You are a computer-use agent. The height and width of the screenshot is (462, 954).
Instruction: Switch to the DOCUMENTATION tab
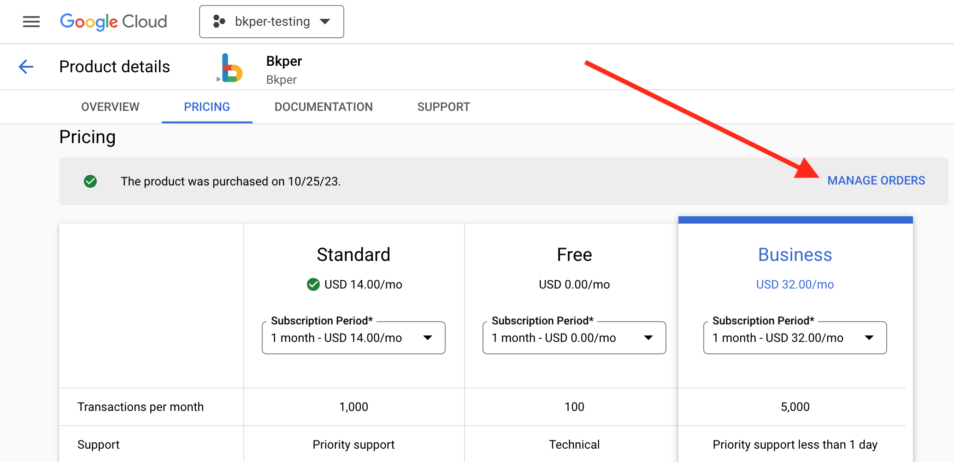click(324, 106)
